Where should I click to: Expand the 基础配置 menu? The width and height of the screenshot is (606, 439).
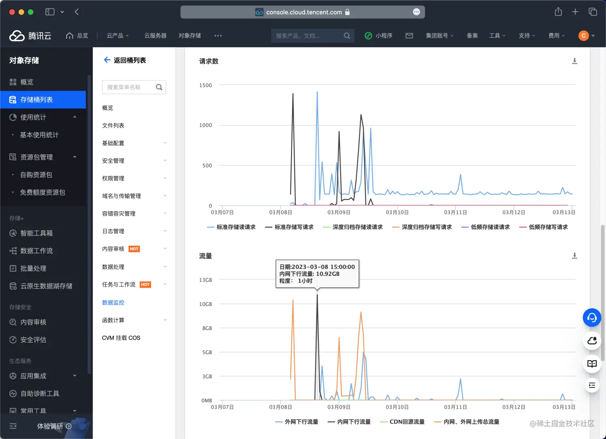[134, 143]
